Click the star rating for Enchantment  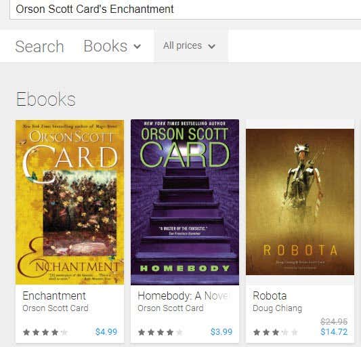click(x=45, y=332)
